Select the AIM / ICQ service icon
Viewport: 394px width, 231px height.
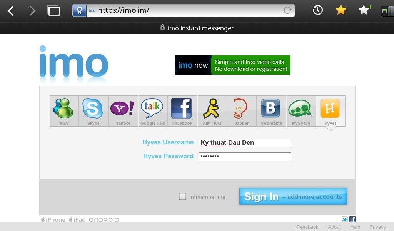[x=212, y=111]
